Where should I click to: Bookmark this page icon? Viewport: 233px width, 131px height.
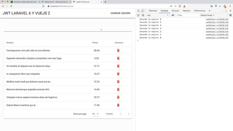click(43, 6)
